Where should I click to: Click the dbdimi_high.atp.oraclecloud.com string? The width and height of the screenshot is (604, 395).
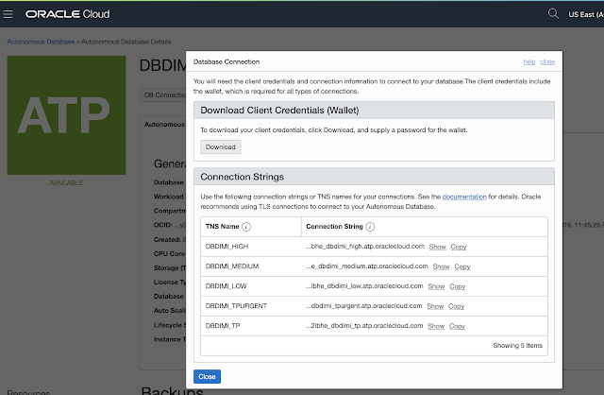[365, 247]
